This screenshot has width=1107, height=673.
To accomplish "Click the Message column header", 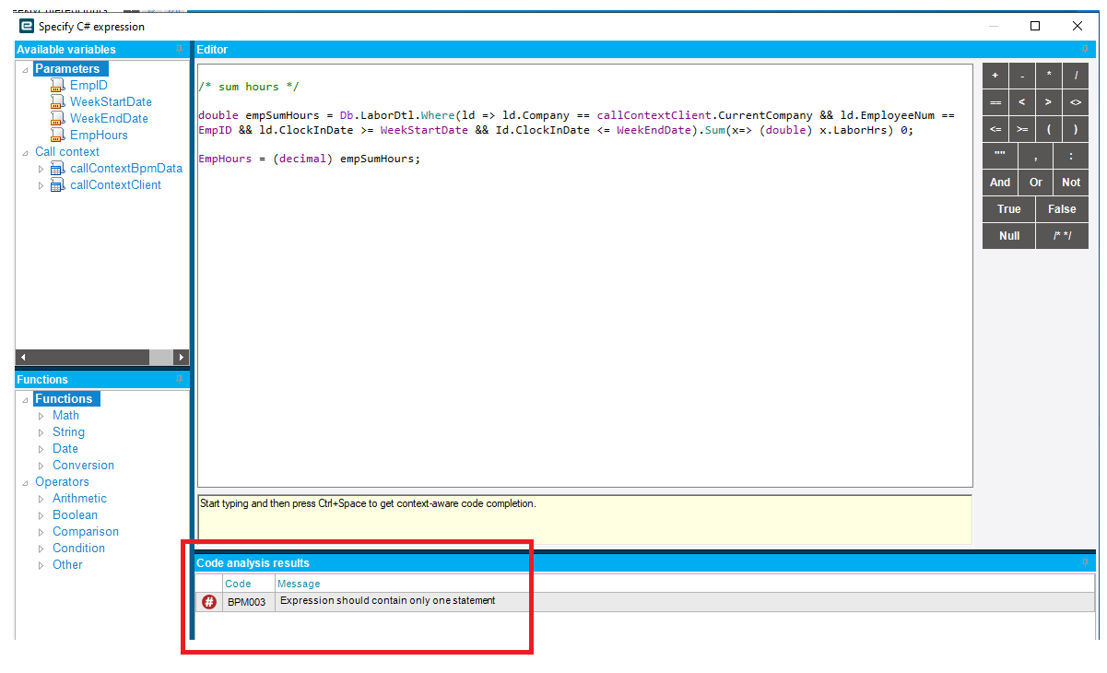I will click(x=685, y=584).
